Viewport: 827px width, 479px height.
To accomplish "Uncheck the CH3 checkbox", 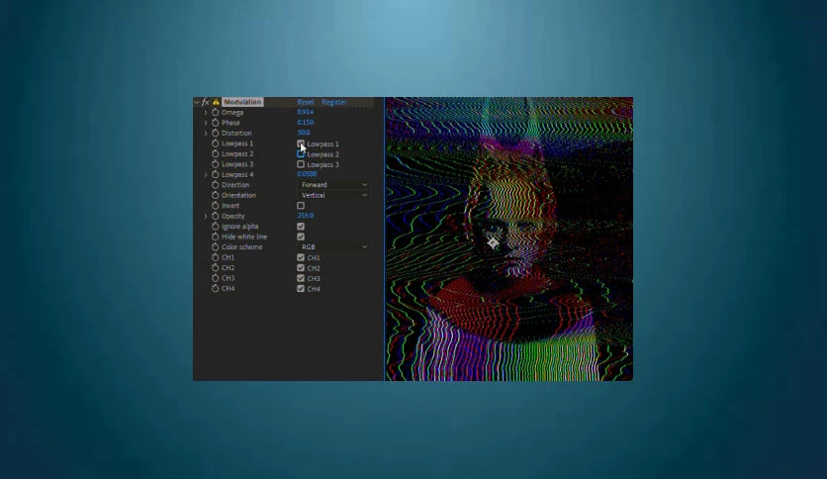I will 301,278.
